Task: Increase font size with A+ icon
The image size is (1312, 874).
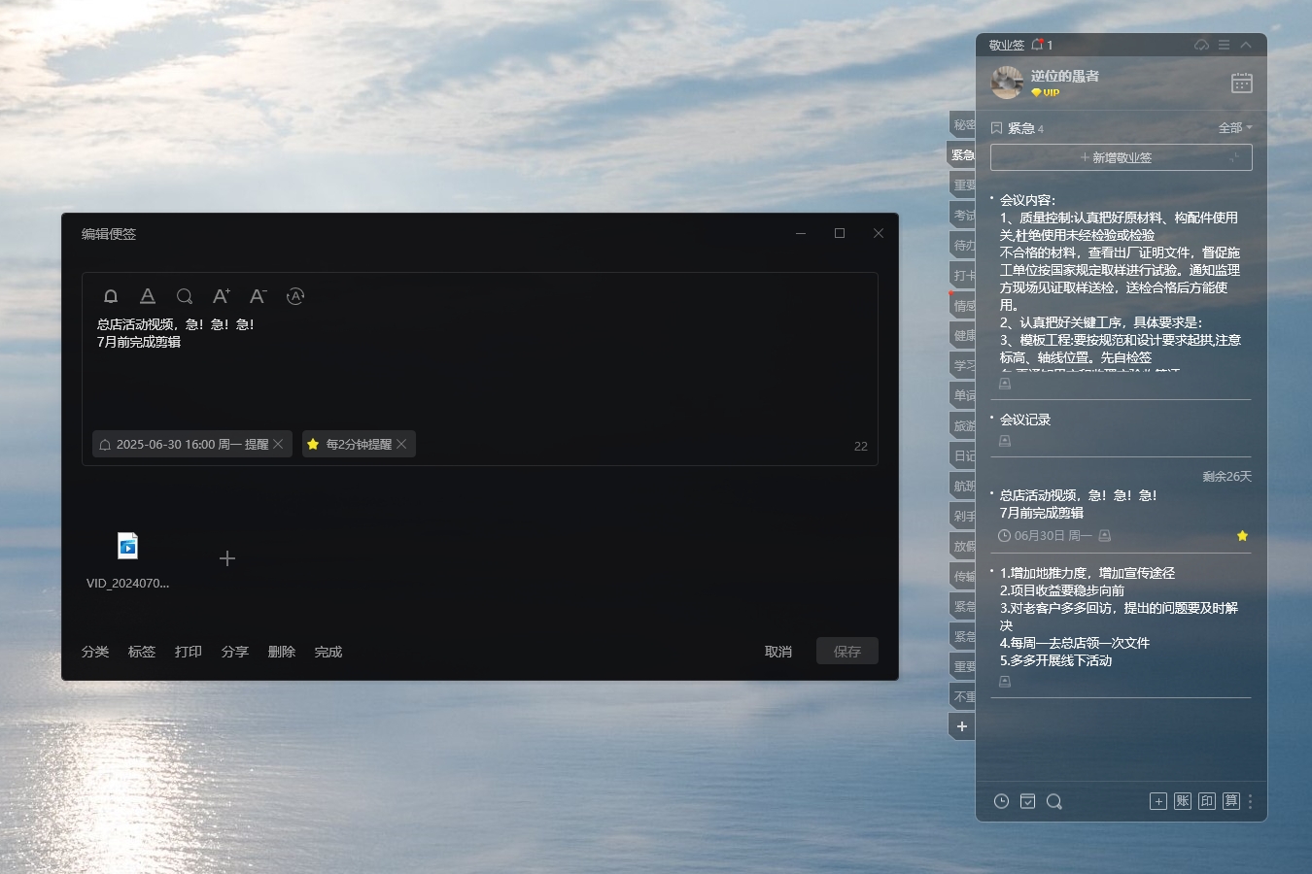Action: coord(222,296)
